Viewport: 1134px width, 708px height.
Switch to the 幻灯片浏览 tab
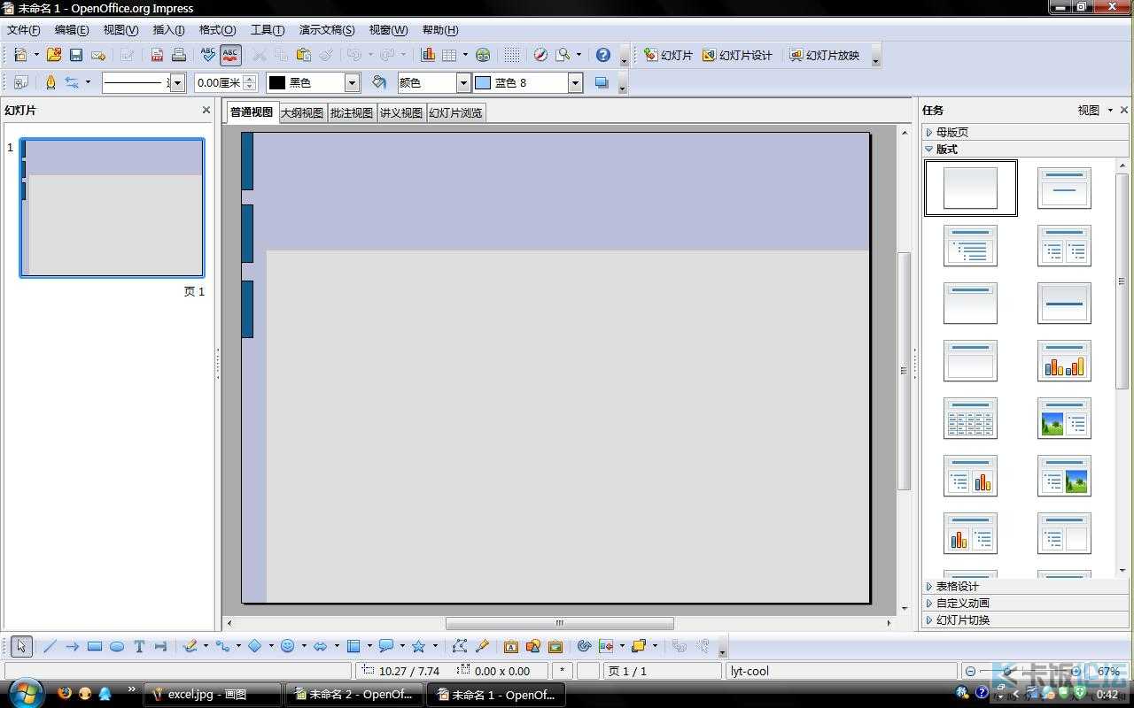456,112
